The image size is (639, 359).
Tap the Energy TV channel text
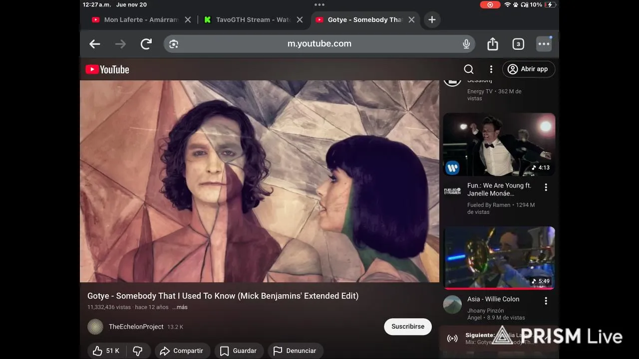[480, 92]
